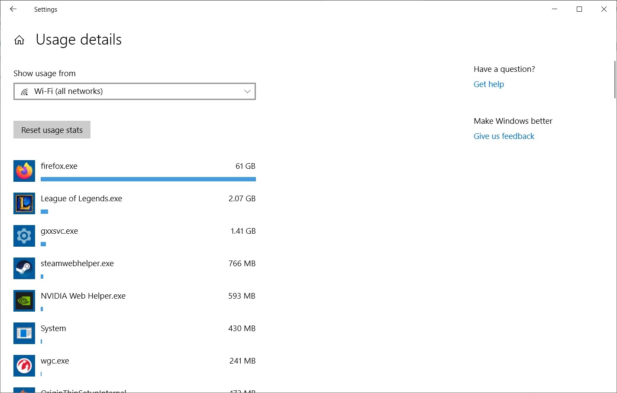This screenshot has height=393, width=617.
Task: Select the Steam web helper icon
Action: point(24,268)
